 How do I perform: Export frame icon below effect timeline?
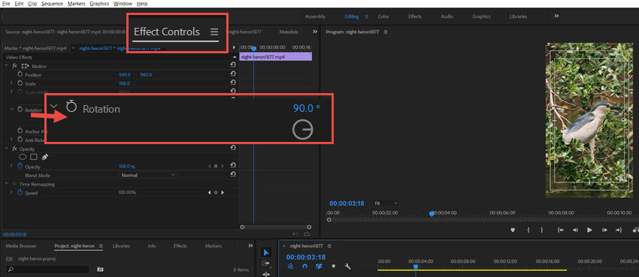click(307, 234)
